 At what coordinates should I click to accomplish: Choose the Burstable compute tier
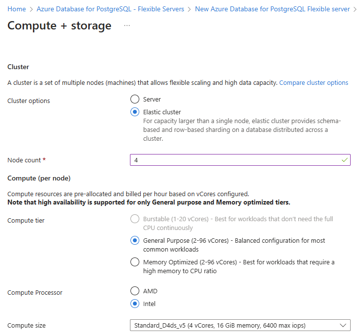click(135, 219)
